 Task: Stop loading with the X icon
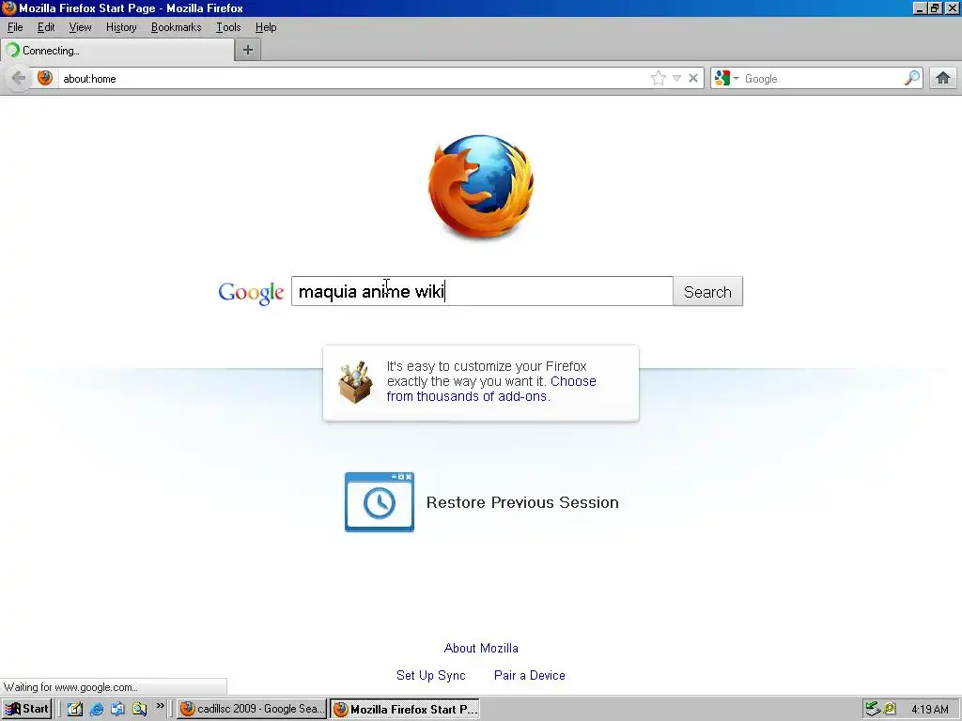[x=693, y=79]
